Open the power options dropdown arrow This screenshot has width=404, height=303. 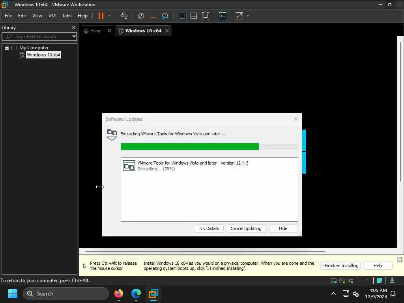(109, 16)
